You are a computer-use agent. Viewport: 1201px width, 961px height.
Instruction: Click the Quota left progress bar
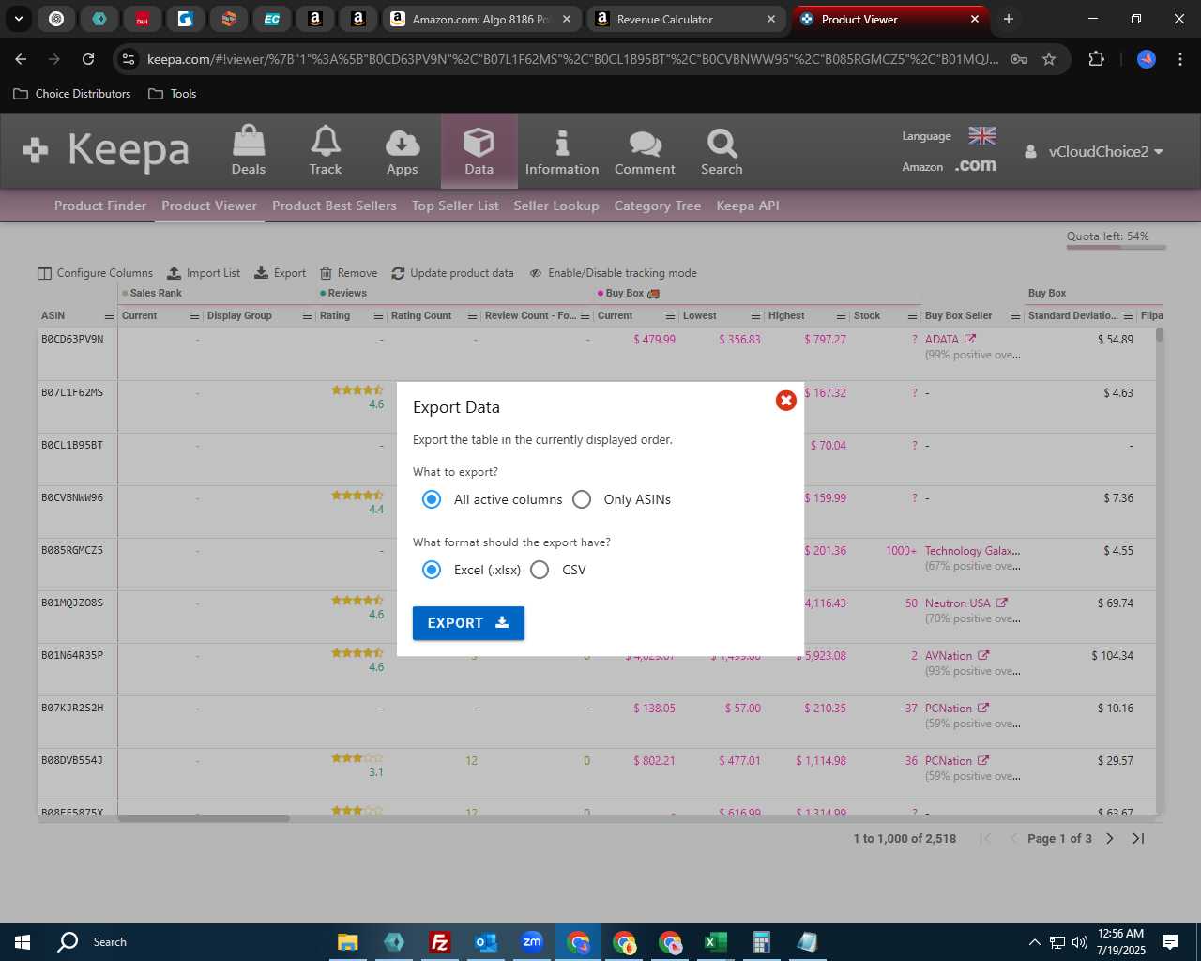click(x=1116, y=248)
